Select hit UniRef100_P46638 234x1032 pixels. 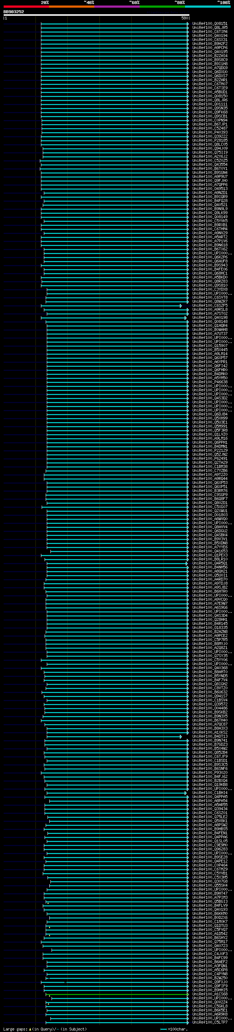210,382
